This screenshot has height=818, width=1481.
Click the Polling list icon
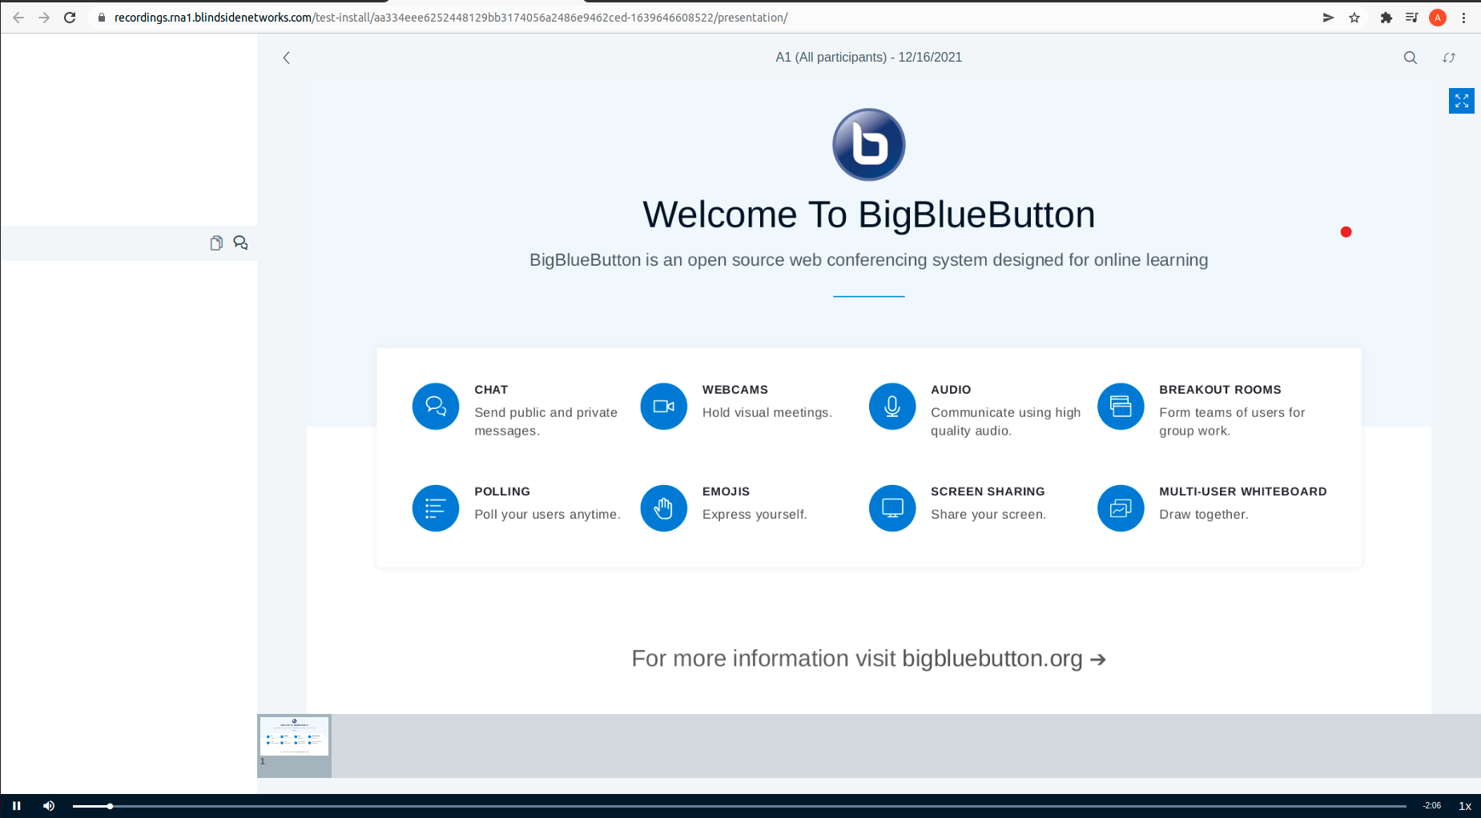pyautogui.click(x=436, y=508)
